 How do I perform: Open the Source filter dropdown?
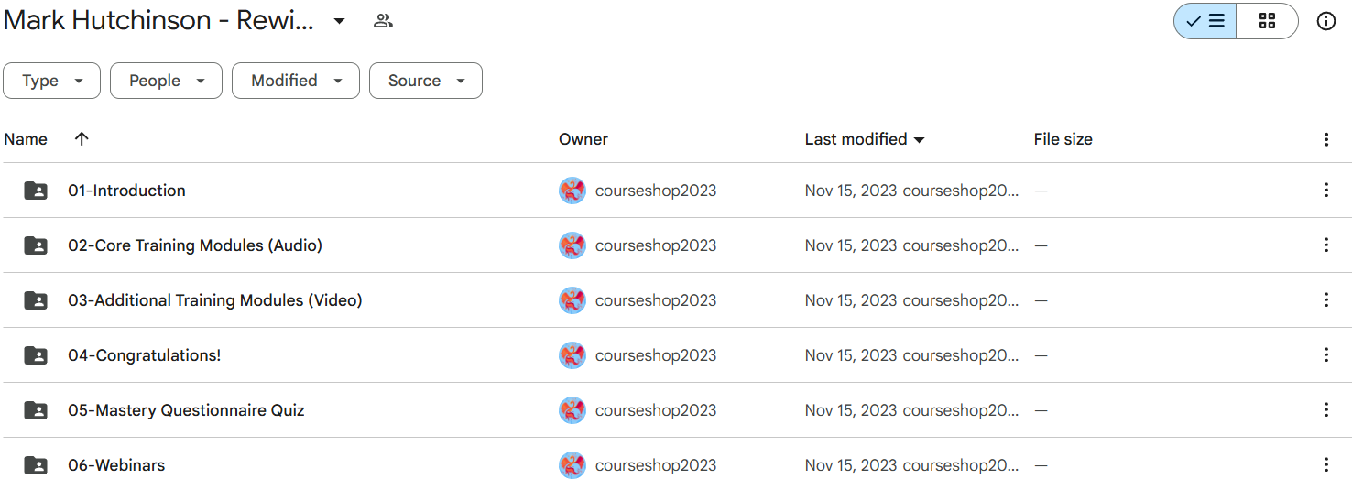[425, 81]
